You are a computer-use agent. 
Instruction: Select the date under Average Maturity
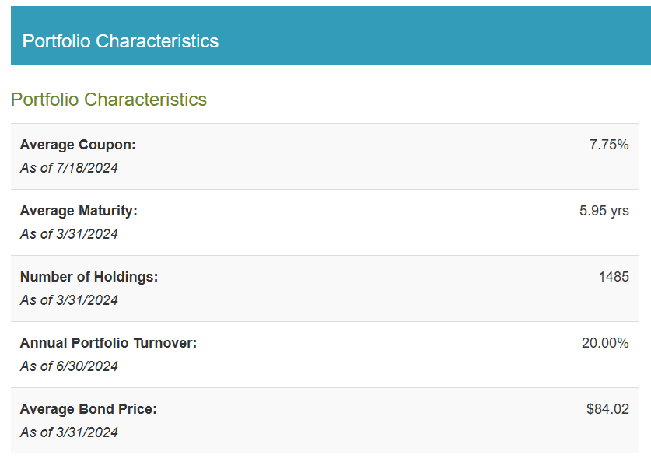69,233
